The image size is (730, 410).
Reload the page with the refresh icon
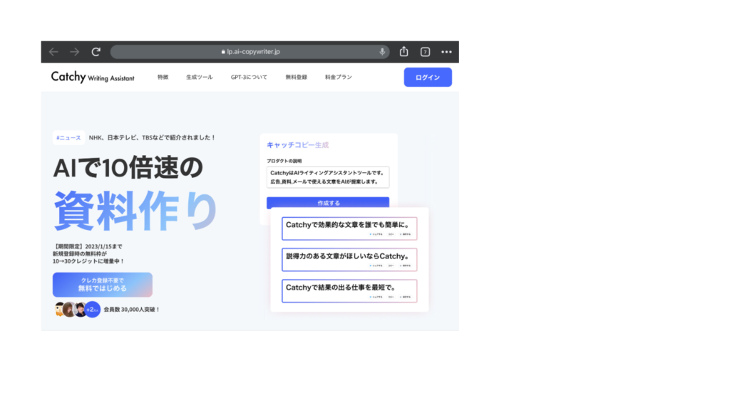tap(96, 51)
